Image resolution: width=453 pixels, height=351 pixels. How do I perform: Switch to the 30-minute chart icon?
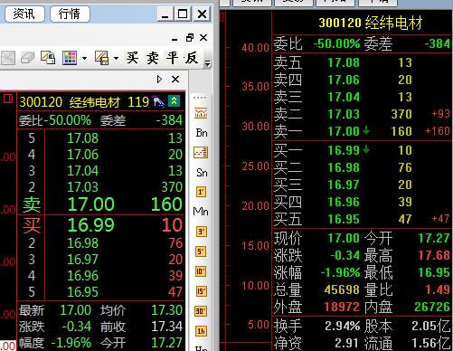(x=201, y=311)
